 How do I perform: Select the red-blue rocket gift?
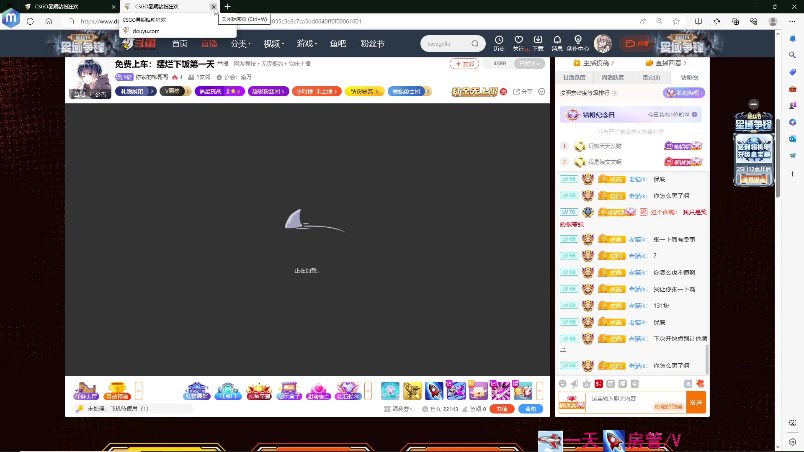pyautogui.click(x=434, y=391)
